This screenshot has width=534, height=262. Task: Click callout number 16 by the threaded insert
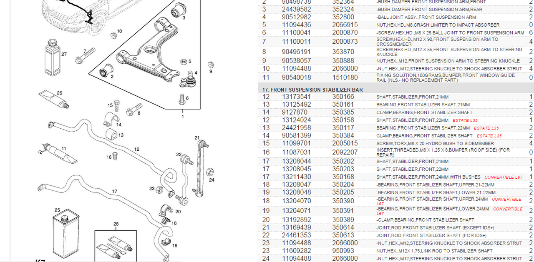click(x=109, y=157)
